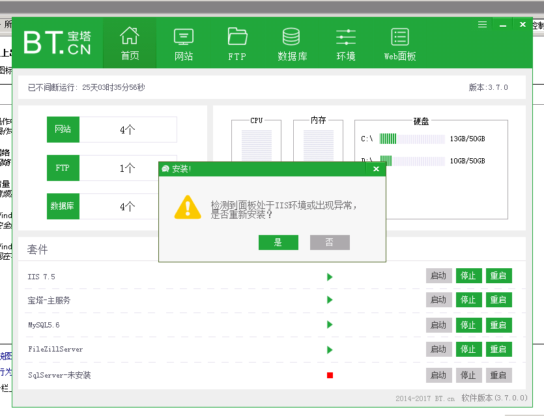This screenshot has height=416, width=544.
Task: Stop 宝塔-主服务 with 停止
Action: 468,300
